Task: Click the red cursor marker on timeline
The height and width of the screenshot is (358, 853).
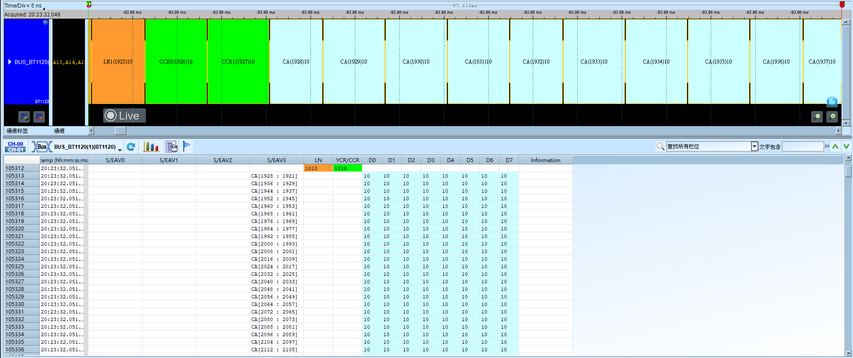Action: tap(842, 4)
